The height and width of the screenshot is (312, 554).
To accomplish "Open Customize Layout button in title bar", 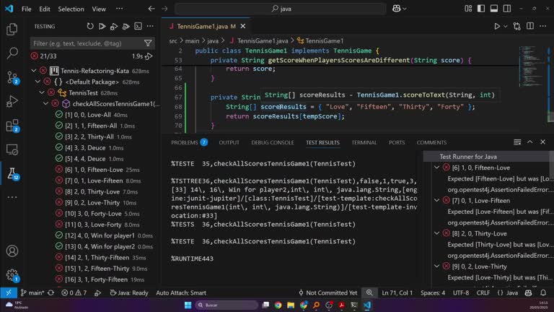I will 468,9.
